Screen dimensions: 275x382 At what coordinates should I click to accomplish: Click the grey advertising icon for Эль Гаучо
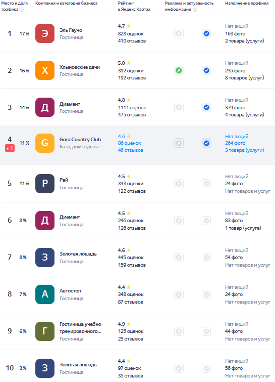(x=179, y=33)
